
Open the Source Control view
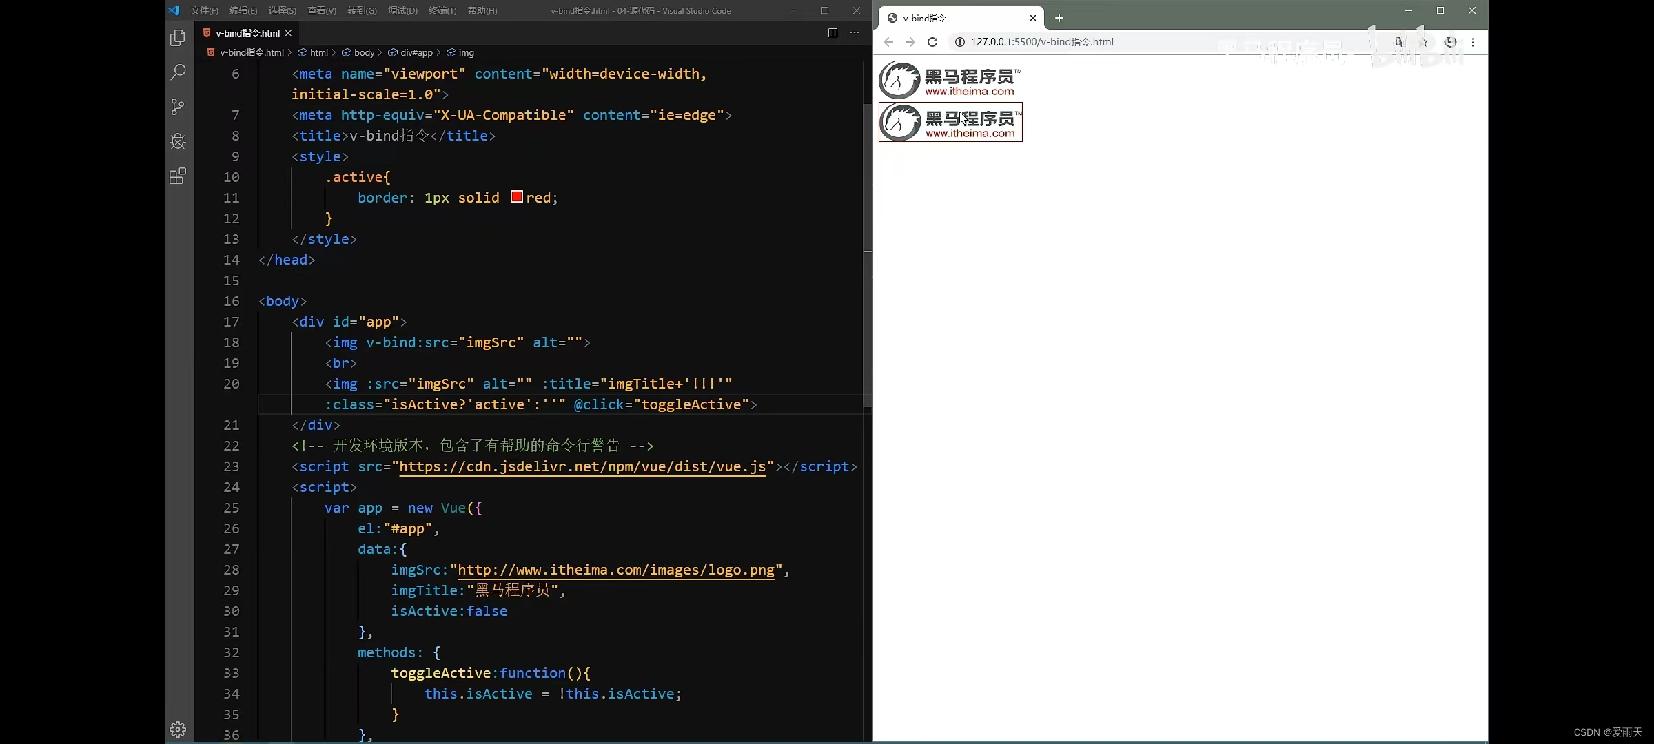178,107
